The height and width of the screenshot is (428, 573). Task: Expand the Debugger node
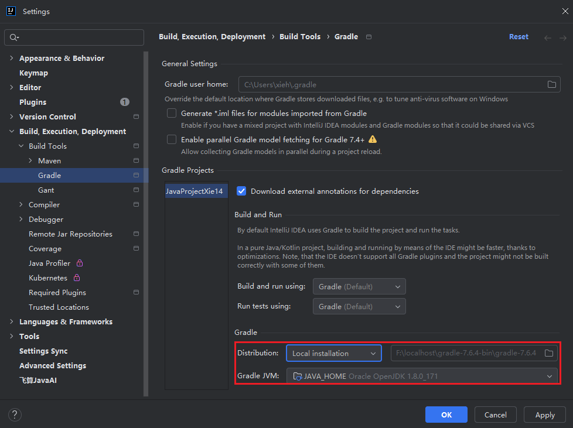click(x=21, y=219)
